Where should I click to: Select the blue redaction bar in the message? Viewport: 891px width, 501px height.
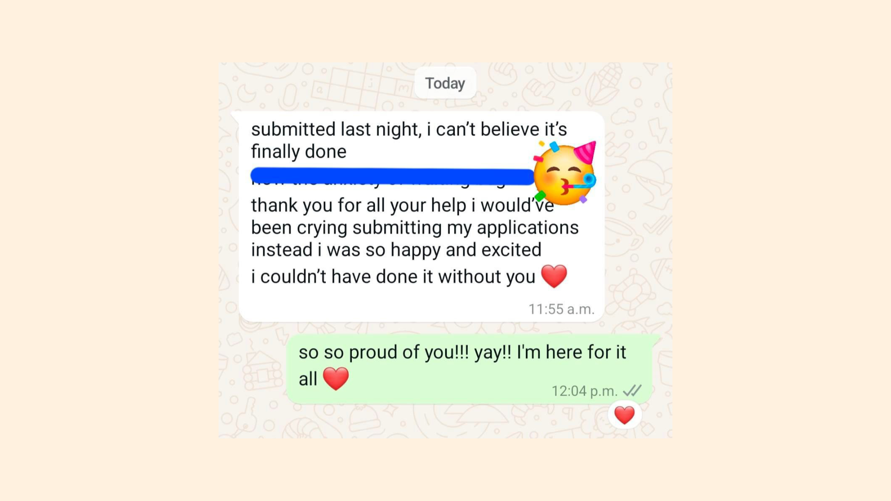(393, 177)
